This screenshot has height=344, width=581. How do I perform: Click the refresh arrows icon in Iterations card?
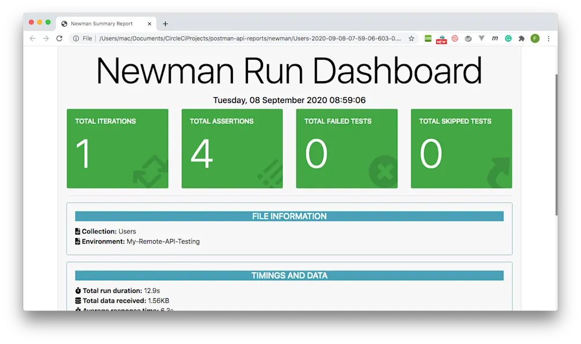[151, 171]
